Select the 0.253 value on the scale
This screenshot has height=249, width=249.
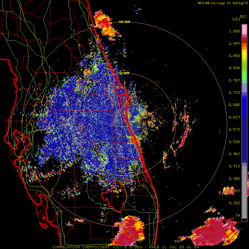[x=234, y=203]
